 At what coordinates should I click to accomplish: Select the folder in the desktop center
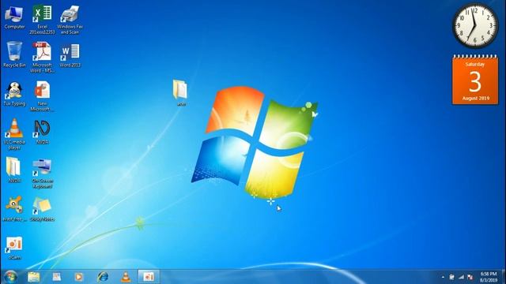pyautogui.click(x=180, y=92)
